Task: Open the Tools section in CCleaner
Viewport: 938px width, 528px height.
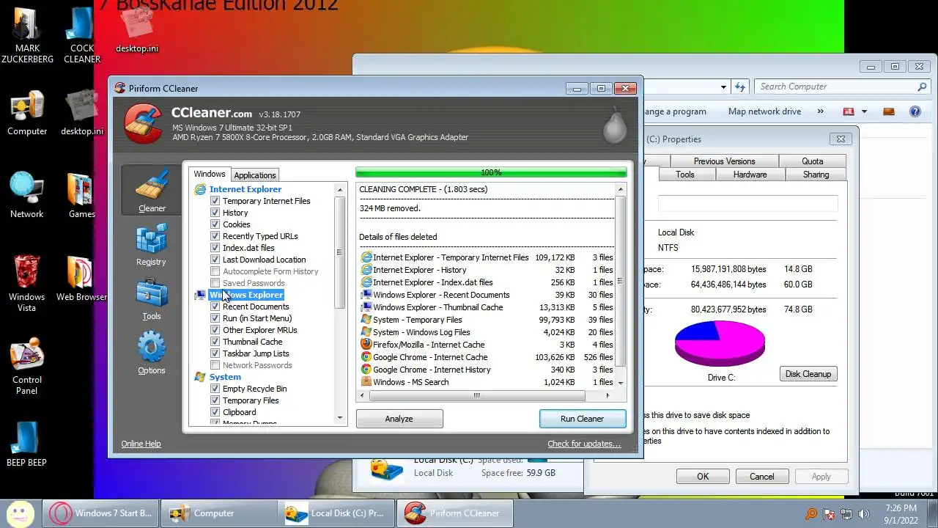Action: point(151,301)
